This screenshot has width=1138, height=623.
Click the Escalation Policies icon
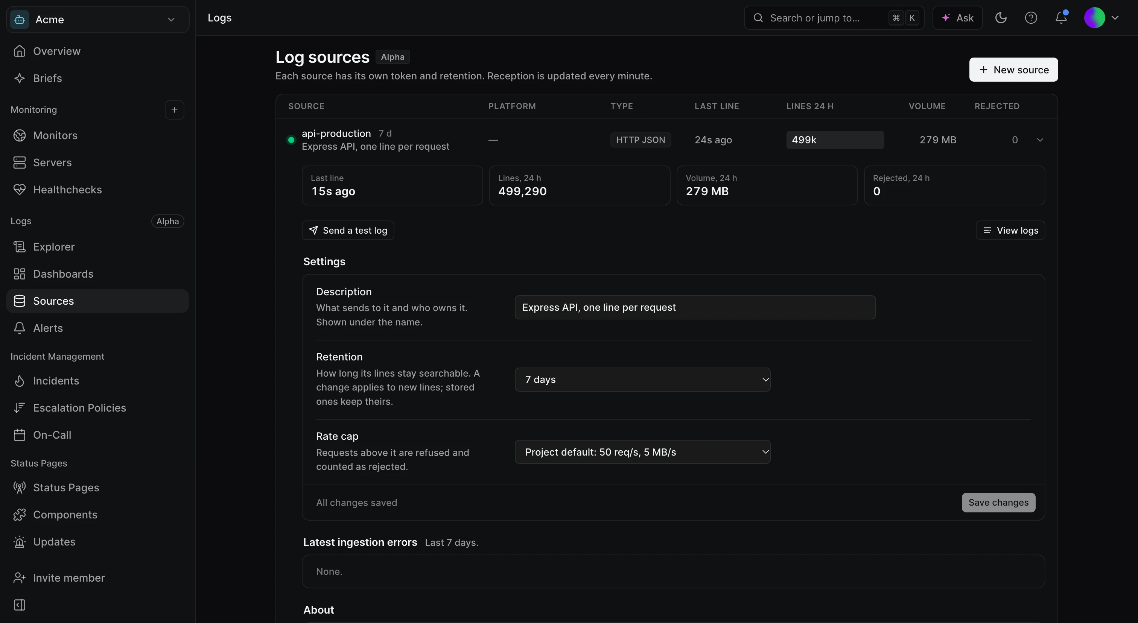[x=20, y=407]
